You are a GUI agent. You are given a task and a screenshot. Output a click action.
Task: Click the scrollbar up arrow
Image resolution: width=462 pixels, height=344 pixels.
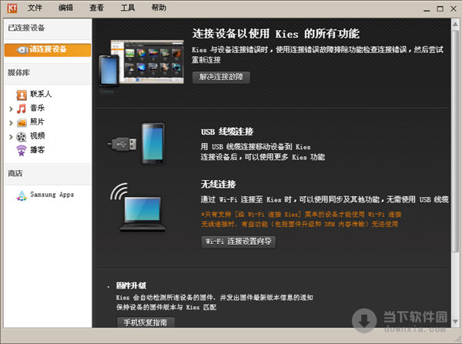pyautogui.click(x=456, y=24)
